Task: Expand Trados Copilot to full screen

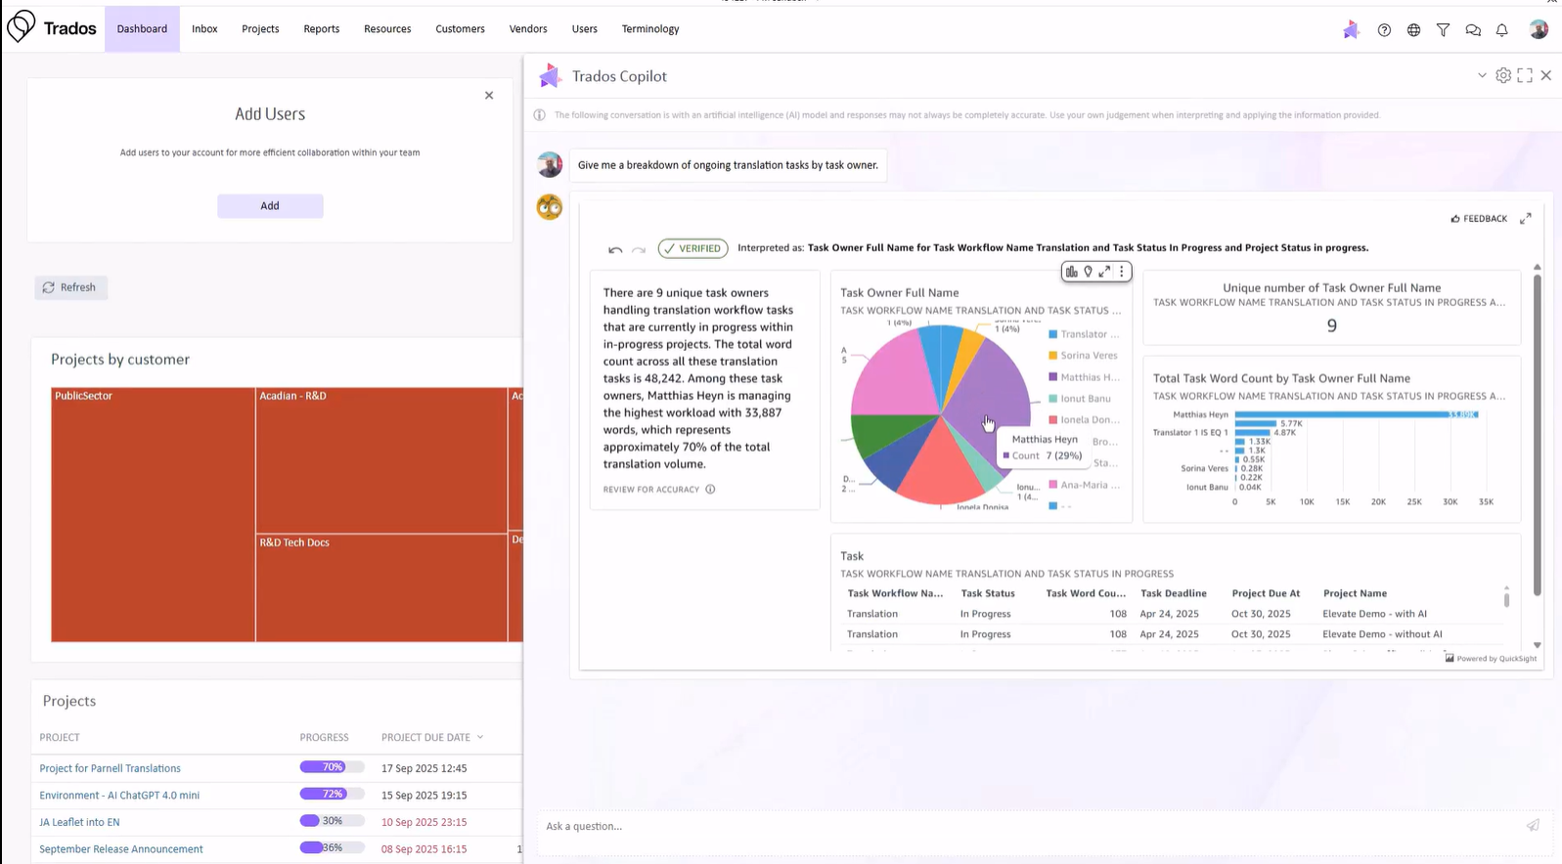Action: pos(1525,75)
